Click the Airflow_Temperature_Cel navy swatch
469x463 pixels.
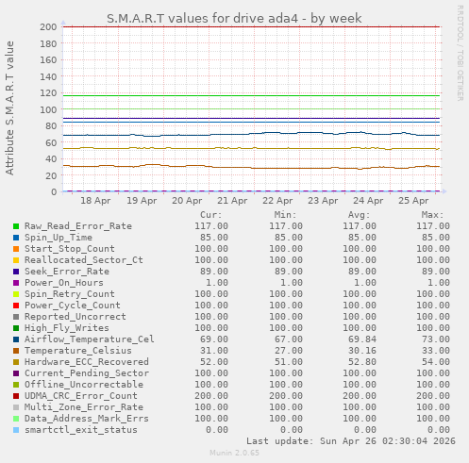click(16, 339)
